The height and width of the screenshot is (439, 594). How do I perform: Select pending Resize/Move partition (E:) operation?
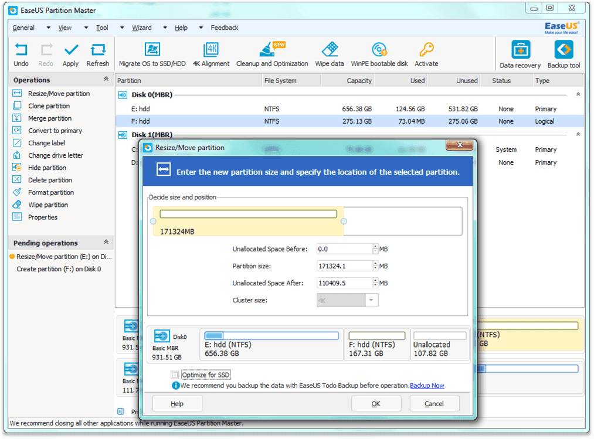[60, 257]
